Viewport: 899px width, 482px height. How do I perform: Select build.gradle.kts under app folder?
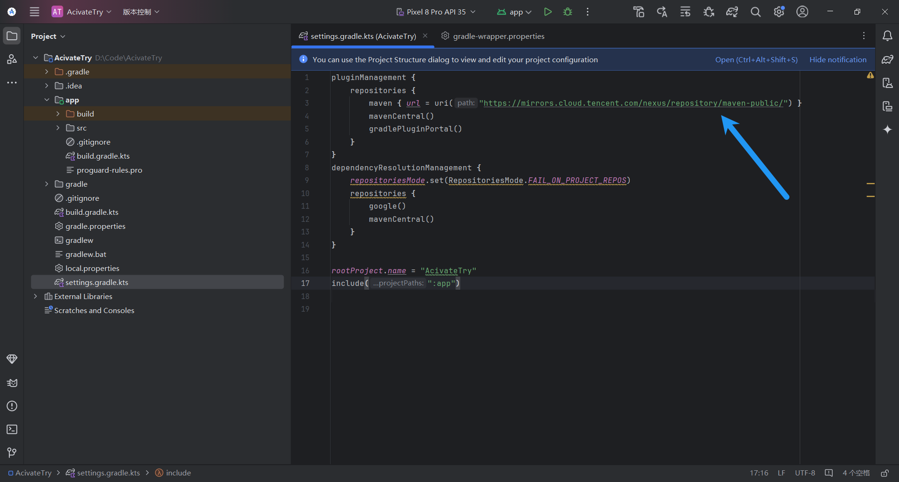click(x=103, y=156)
